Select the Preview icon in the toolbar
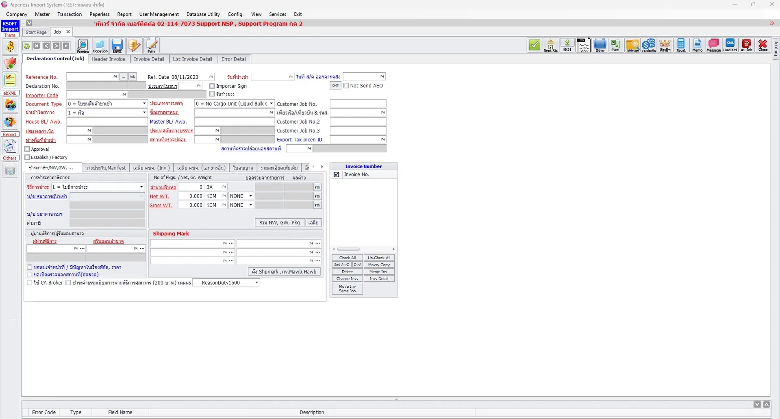The width and height of the screenshot is (780, 419). click(83, 46)
